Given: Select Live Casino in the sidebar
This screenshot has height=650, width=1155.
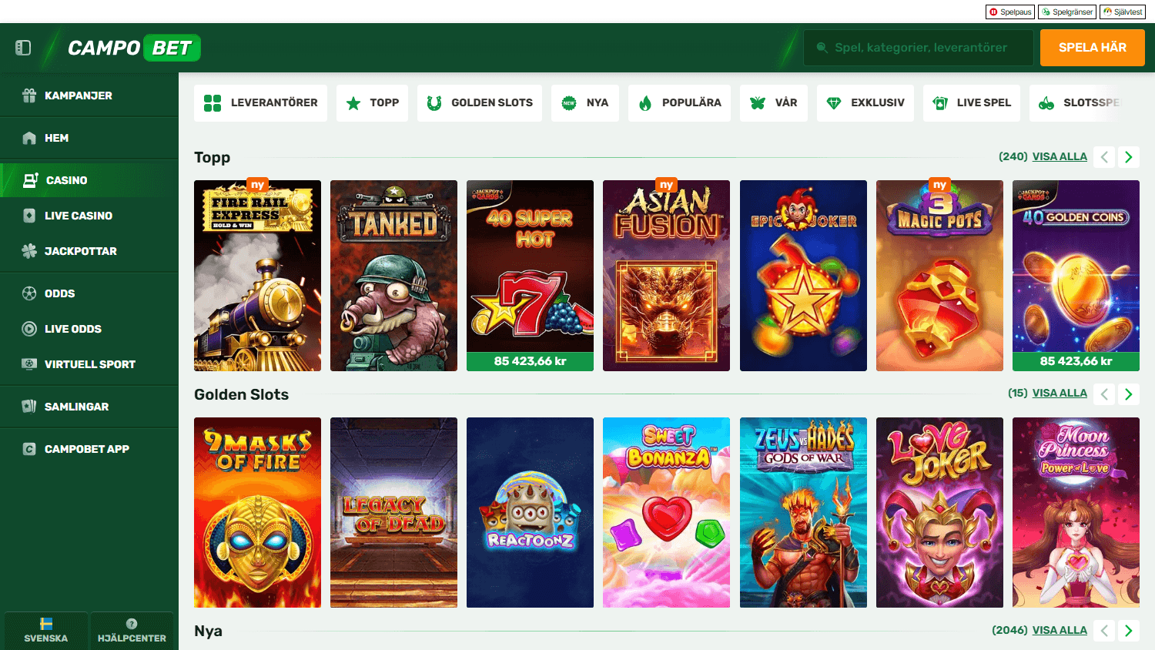Looking at the screenshot, I should [x=89, y=216].
